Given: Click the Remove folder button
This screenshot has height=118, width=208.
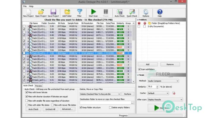Looking at the screenshot, I should coord(170,64).
